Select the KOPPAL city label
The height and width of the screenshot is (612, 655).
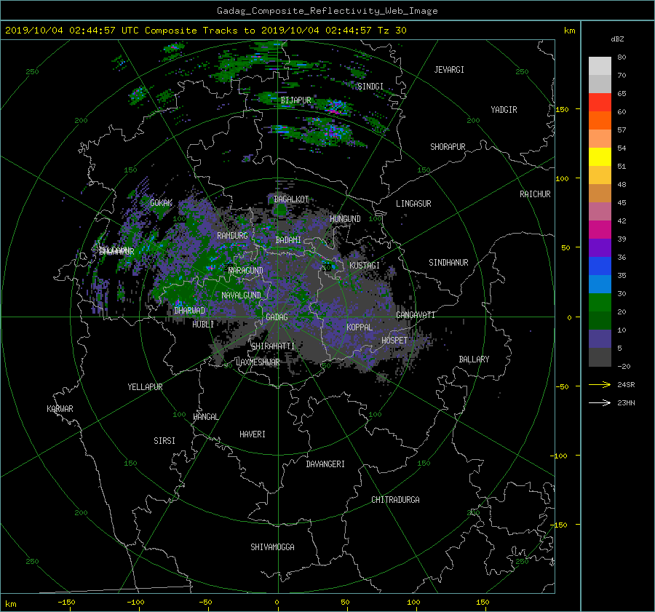(360, 327)
